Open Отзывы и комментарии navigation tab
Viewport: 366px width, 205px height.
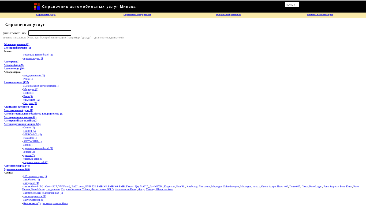320,15
